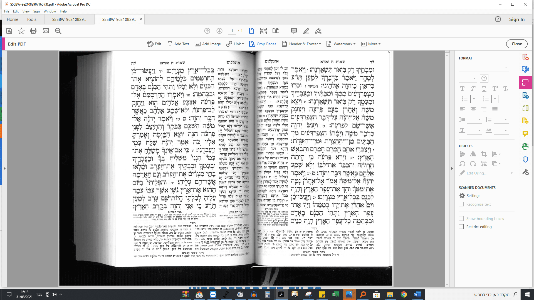The image size is (534, 300).
Task: Click the Save file icon
Action: [9, 31]
